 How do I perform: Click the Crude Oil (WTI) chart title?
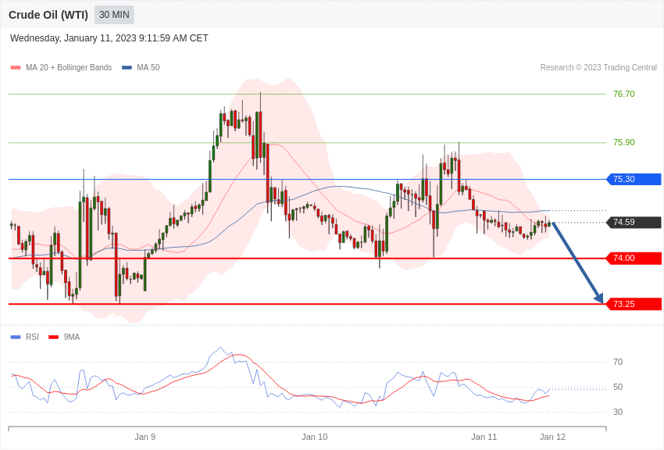click(48, 15)
